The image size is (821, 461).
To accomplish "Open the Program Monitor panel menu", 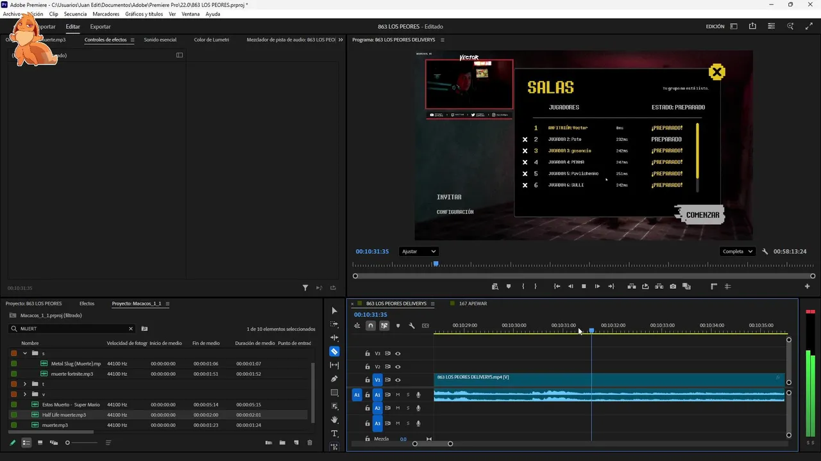I will (442, 40).
